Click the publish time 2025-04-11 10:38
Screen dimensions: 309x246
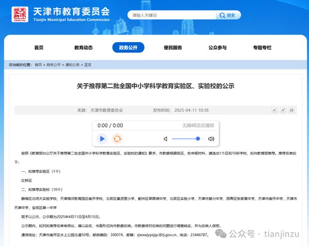pyautogui.click(x=191, y=110)
